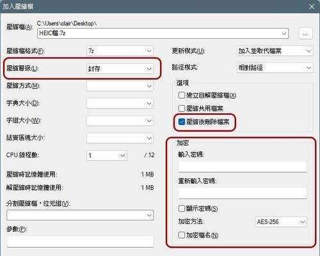The width and height of the screenshot is (320, 256).
Task: Click the 輸入密碼 input field
Action: [243, 167]
